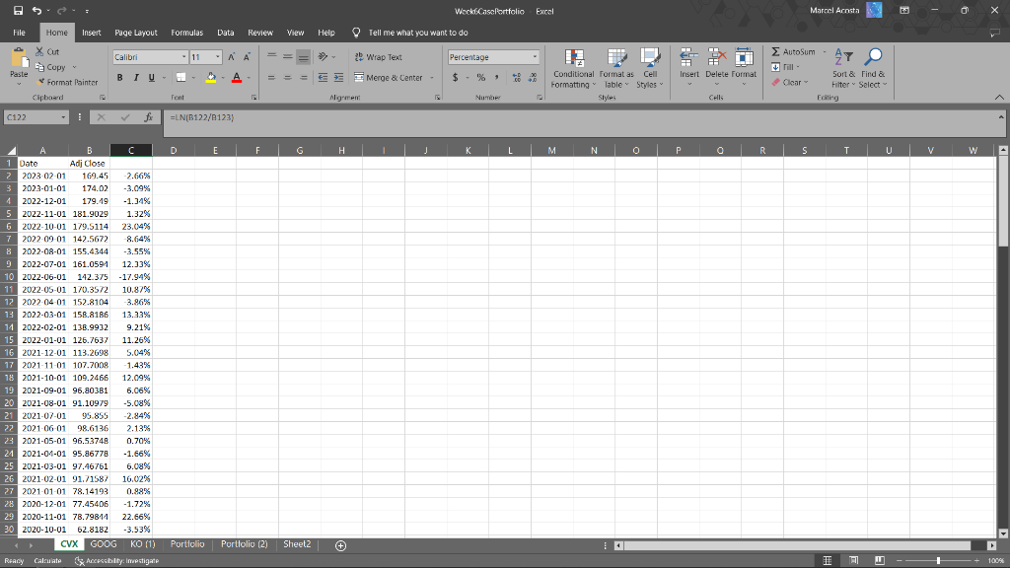The width and height of the screenshot is (1010, 568).
Task: Click the Accounting dollar format icon
Action: pos(456,78)
